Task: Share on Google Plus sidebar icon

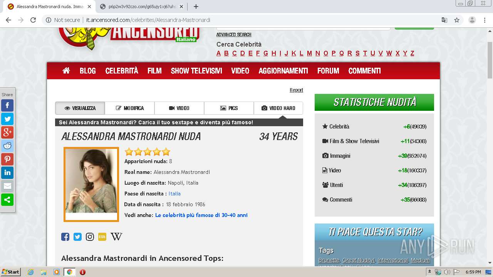Action: (x=7, y=132)
